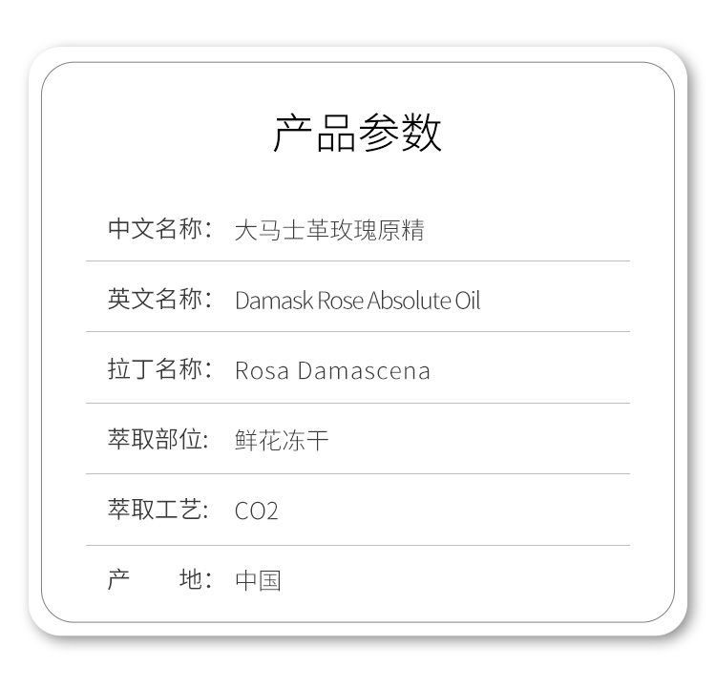Image resolution: width=716 pixels, height=688 pixels.
Task: Click the "萃取部位" label
Action: [156, 440]
